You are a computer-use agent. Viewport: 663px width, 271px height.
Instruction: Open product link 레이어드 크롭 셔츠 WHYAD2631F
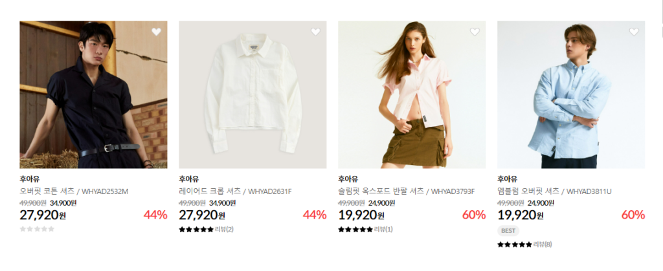click(x=235, y=191)
